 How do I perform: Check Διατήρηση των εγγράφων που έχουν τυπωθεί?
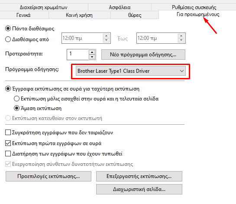[x=8, y=154]
